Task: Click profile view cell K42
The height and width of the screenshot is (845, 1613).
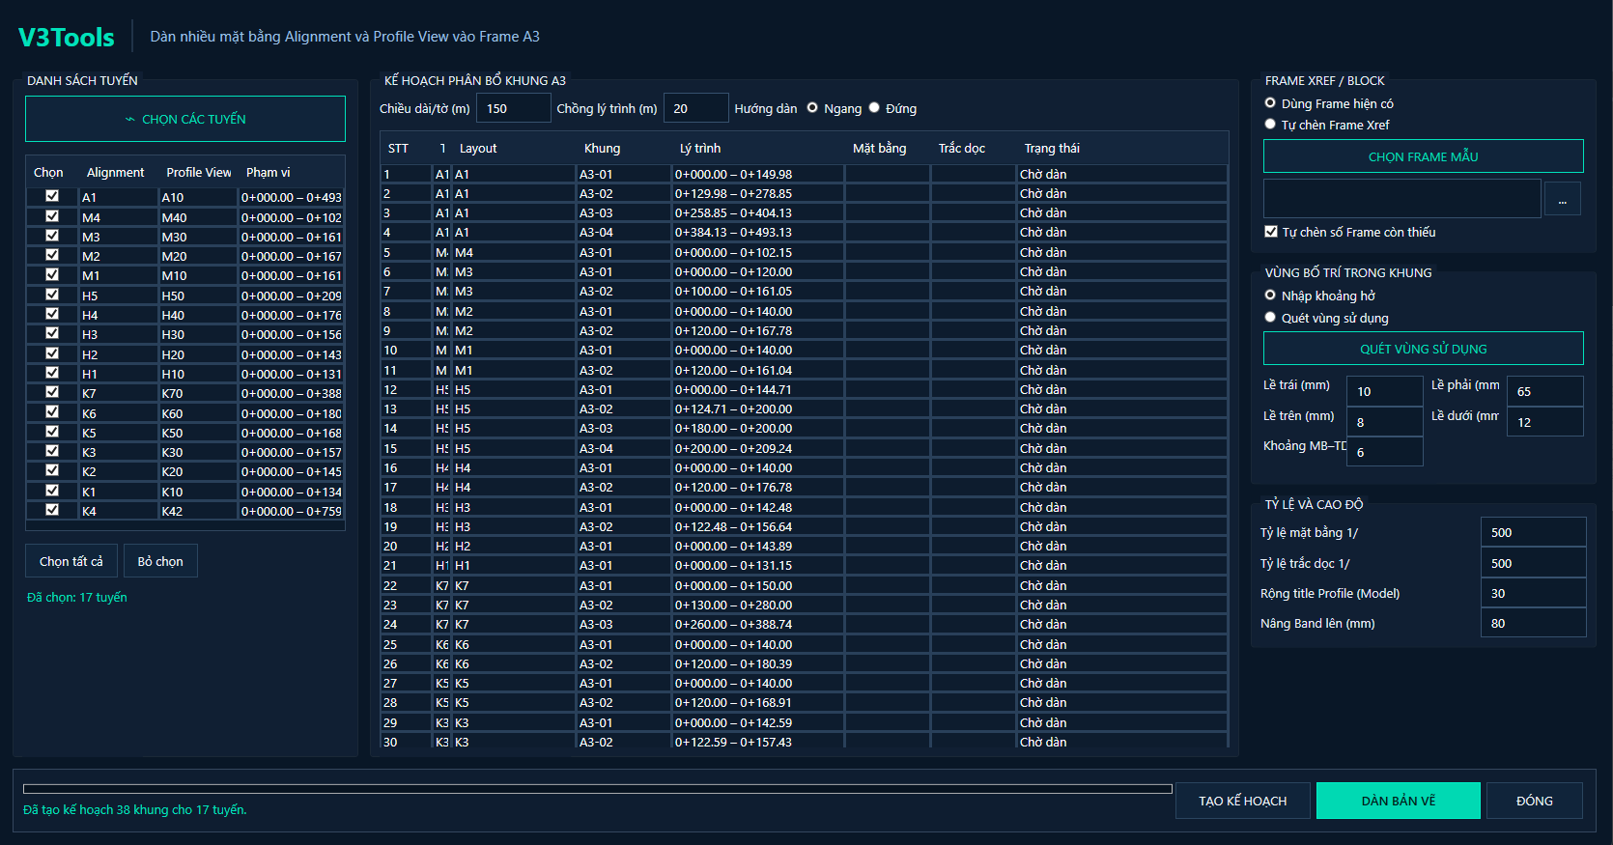Action: (198, 511)
